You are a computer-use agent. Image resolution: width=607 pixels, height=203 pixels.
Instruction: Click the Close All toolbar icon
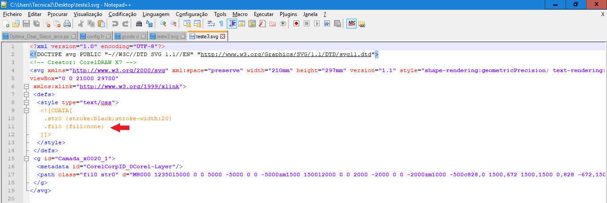(57, 24)
